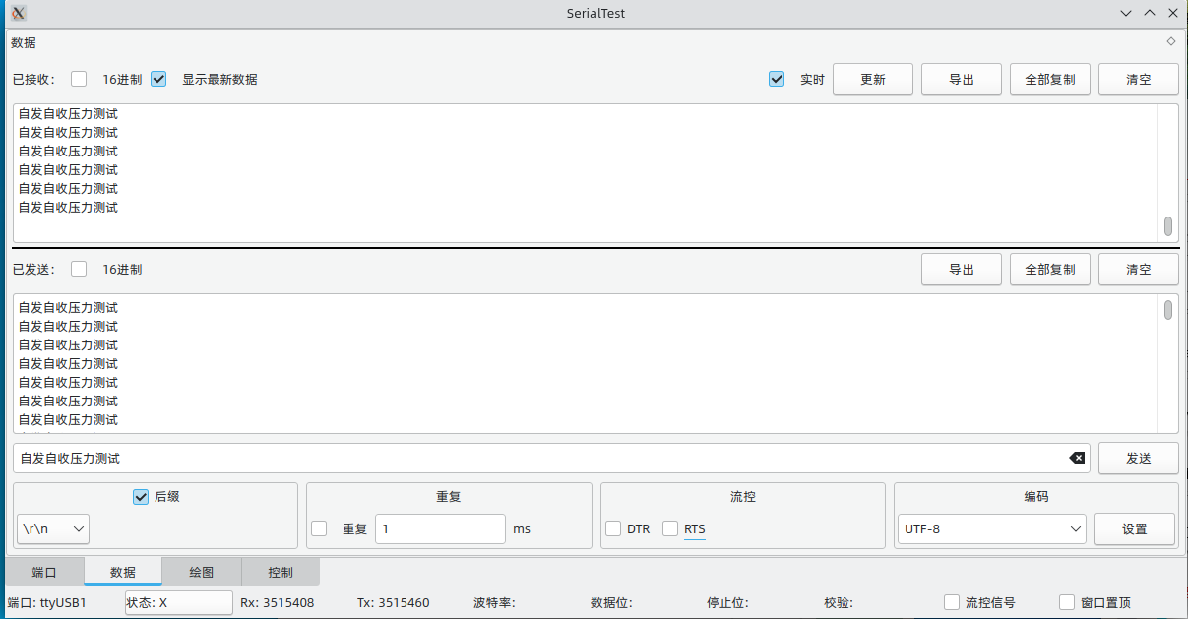This screenshot has width=1188, height=619.
Task: Minimize the SerialTest window
Action: coord(1127,14)
